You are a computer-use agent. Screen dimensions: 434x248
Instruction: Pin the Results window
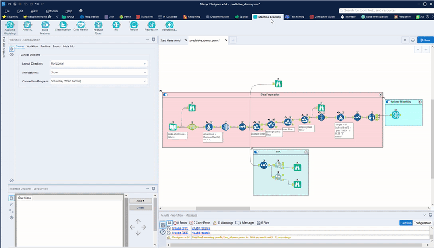pos(430,215)
